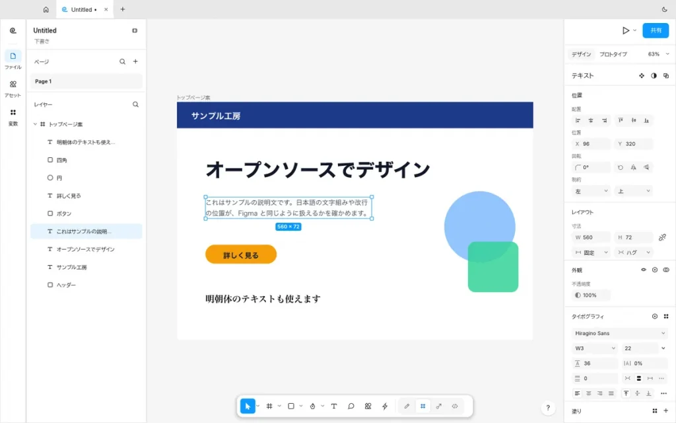Toggle dark mode moon icon

pyautogui.click(x=664, y=9)
